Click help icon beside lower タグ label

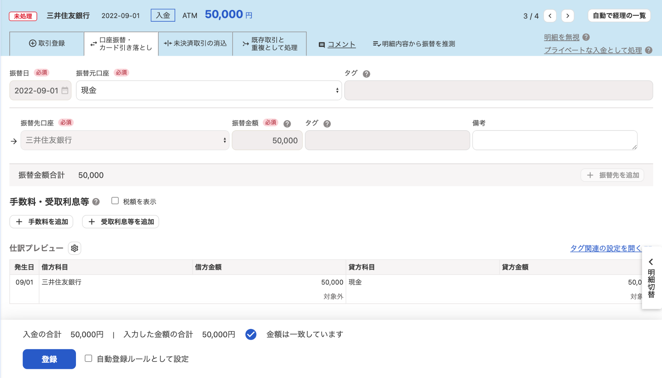pos(327,124)
